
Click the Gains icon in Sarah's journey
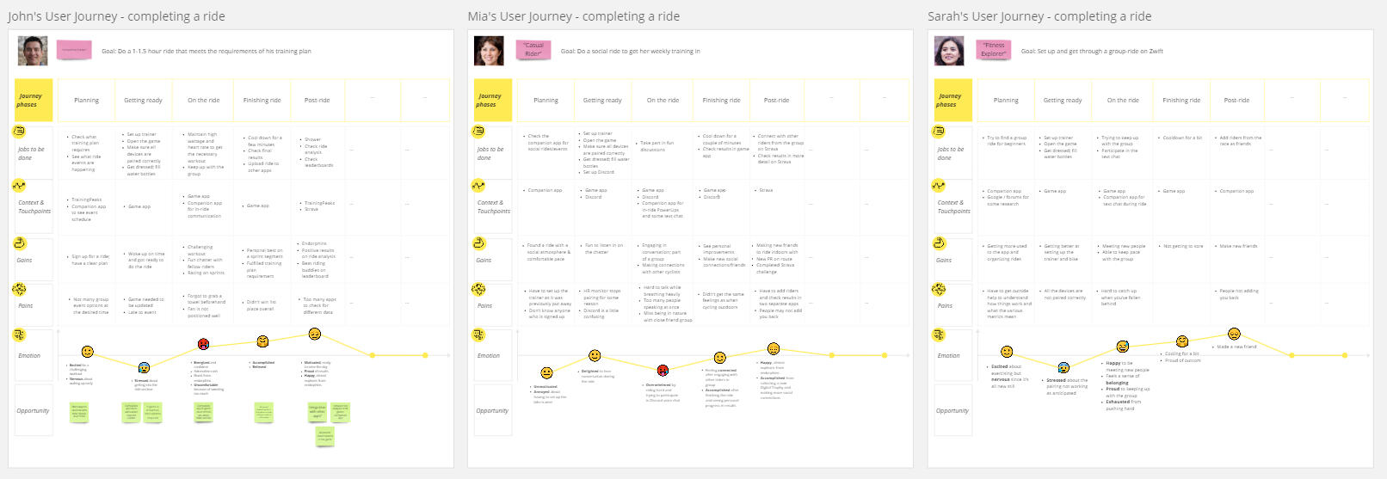(x=939, y=243)
